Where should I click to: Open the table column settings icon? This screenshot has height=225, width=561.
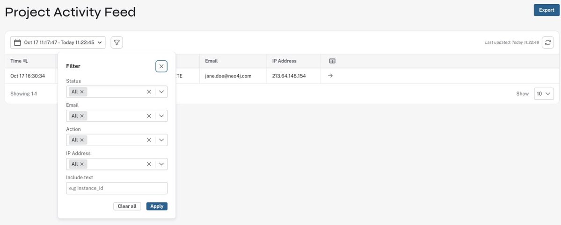pos(332,61)
